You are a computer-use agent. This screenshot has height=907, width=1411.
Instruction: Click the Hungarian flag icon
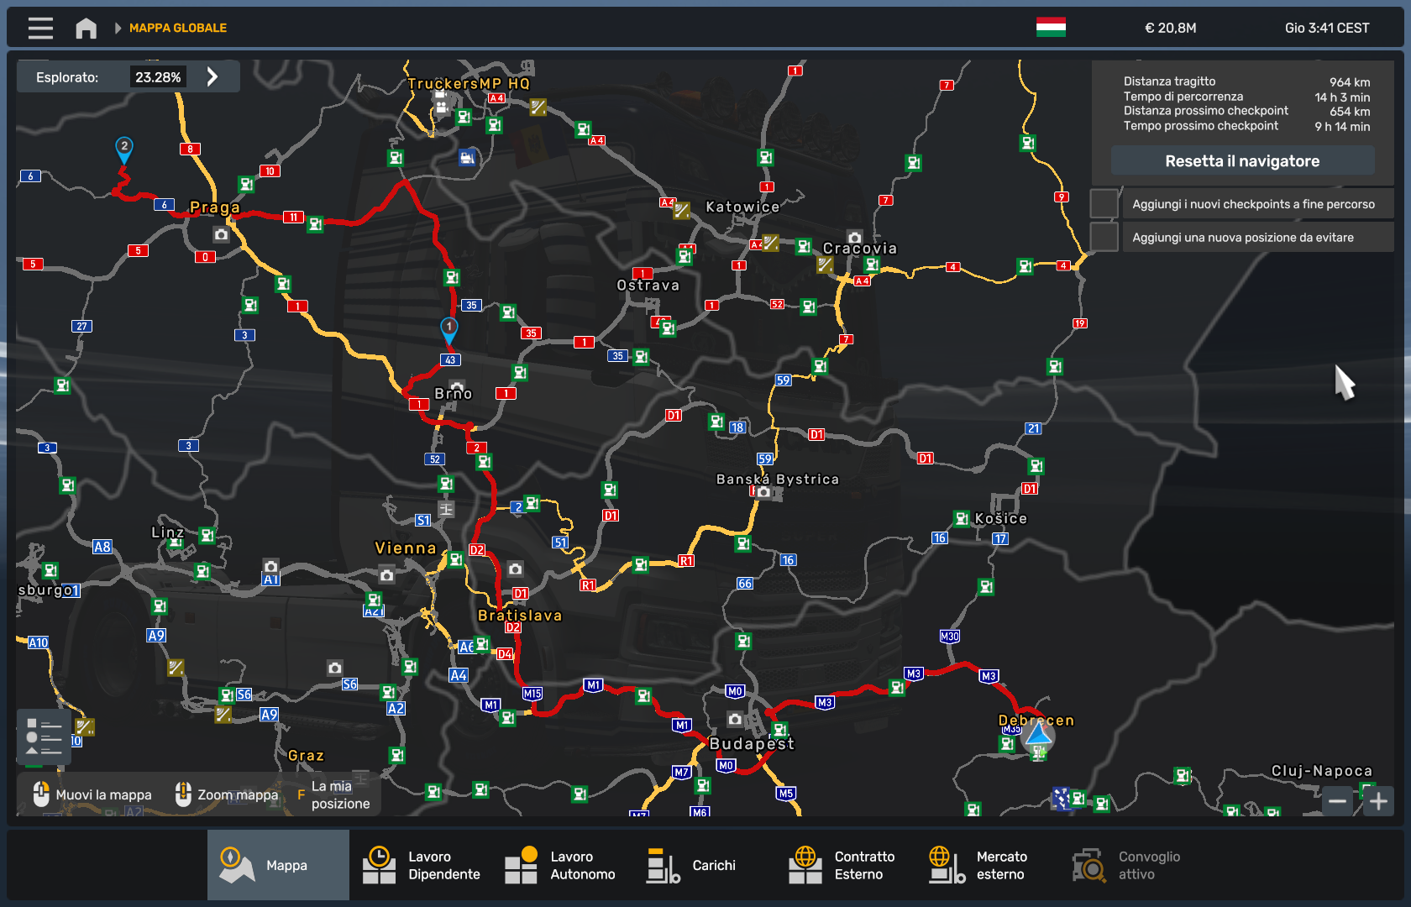point(1051,28)
